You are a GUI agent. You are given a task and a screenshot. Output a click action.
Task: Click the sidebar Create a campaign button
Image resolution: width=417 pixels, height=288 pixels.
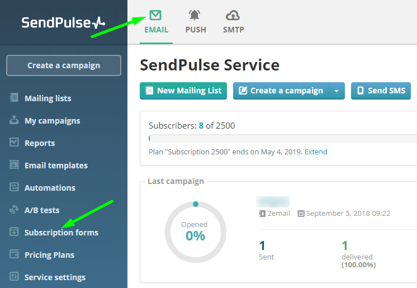pos(64,65)
